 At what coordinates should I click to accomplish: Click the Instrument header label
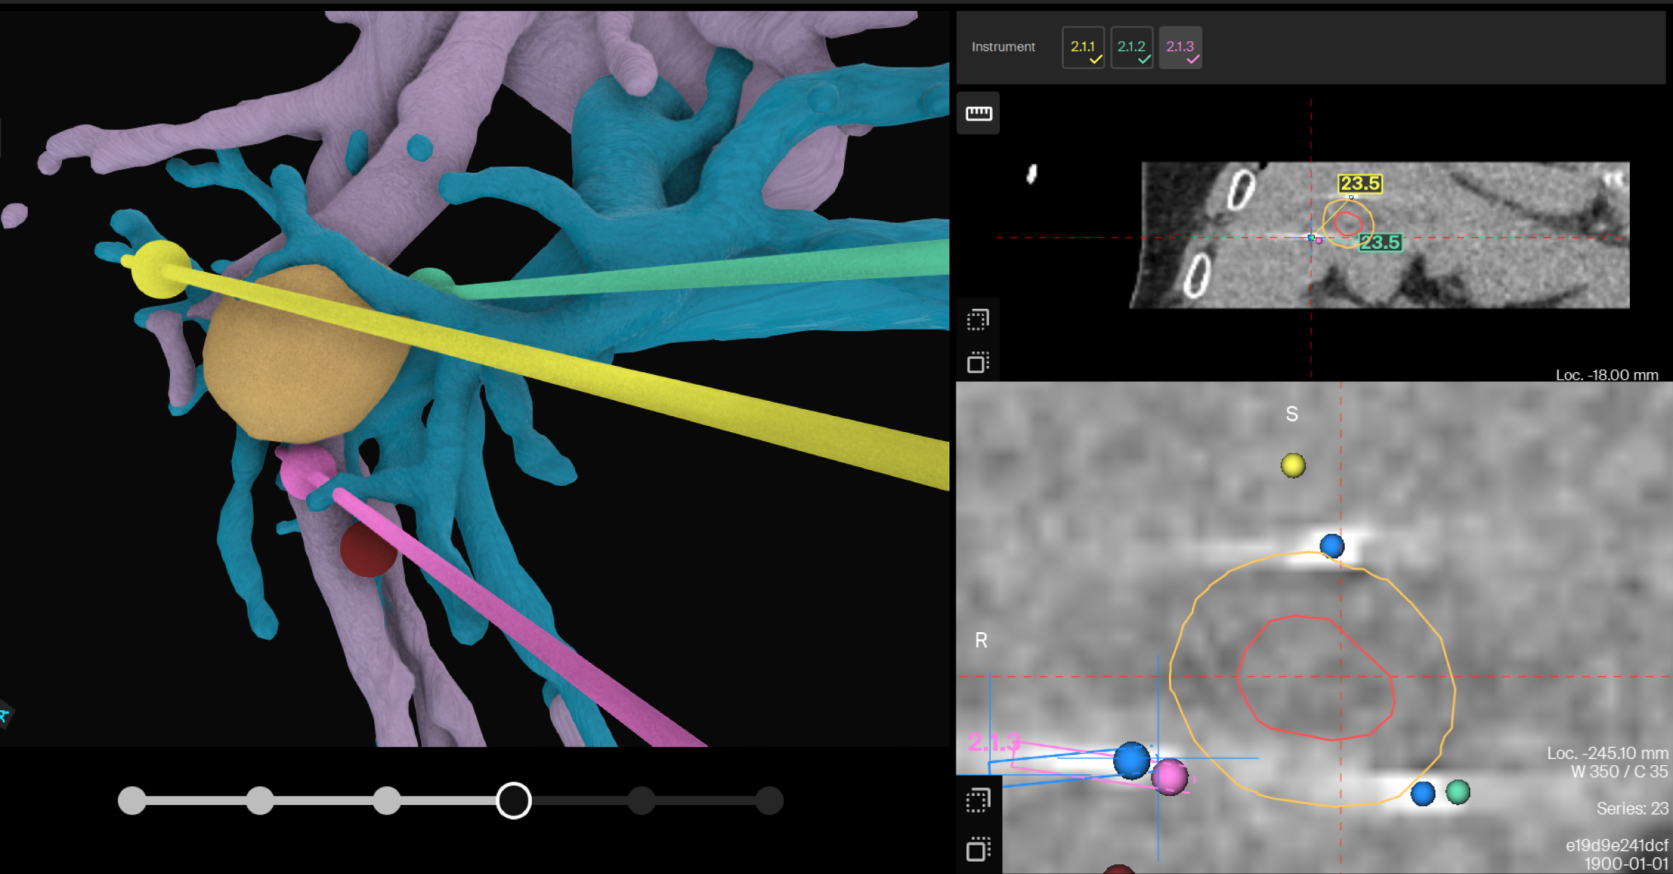[1002, 47]
